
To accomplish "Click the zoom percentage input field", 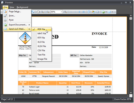I will click(x=56, y=12).
